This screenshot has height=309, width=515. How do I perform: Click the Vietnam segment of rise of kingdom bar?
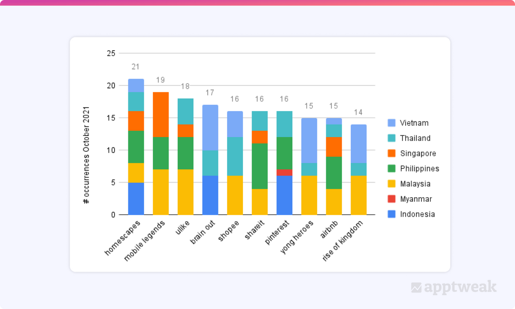click(x=358, y=144)
